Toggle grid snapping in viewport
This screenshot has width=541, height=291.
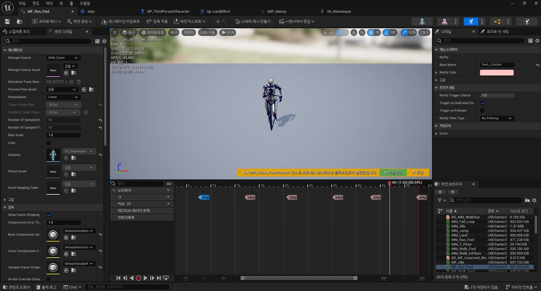click(371, 32)
